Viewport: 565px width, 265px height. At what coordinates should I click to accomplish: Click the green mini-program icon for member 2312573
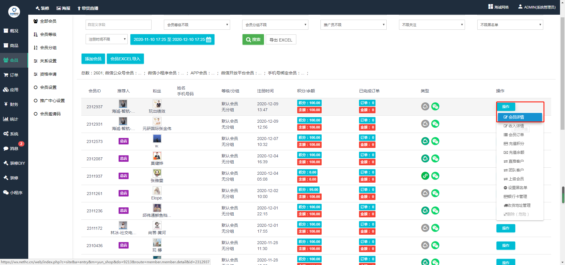(425, 141)
